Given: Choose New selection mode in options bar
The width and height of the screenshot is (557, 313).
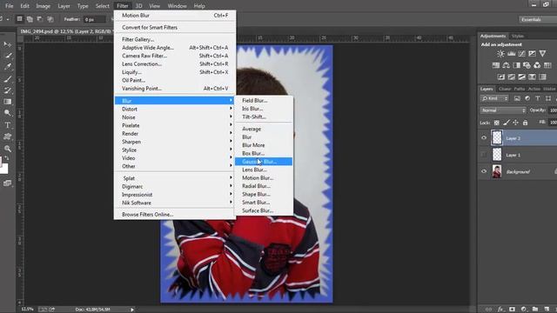Looking at the screenshot, I should tap(19, 19).
